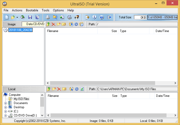Screen dimensions: 180x125
Task: Expand the CD/DVD Drive(D:) node
Action: (5, 115)
